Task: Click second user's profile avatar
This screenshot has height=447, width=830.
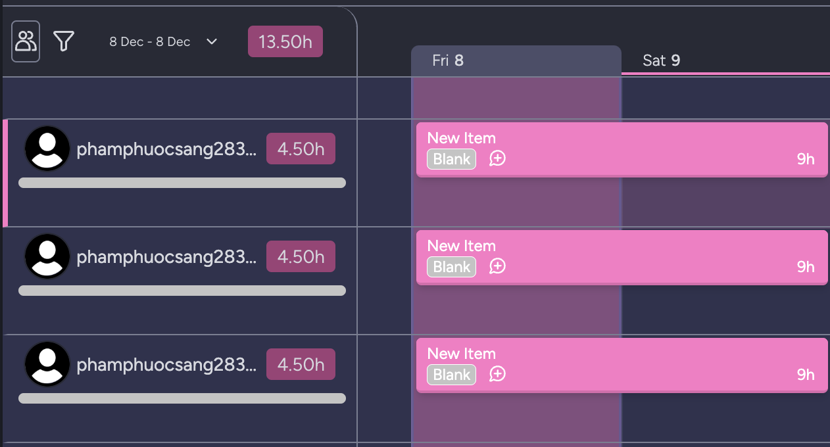Action: pos(47,256)
